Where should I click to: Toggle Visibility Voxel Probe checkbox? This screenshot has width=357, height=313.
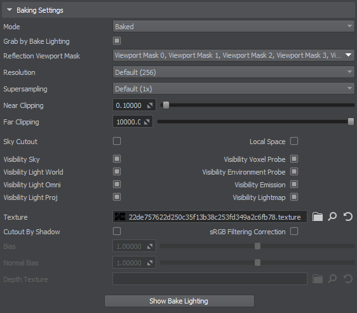point(294,159)
